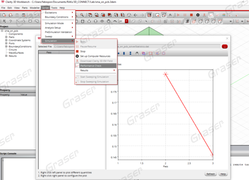Select PreSimulation Validation menu entry
Viewport: 249px width, 180px height.
click(x=58, y=32)
